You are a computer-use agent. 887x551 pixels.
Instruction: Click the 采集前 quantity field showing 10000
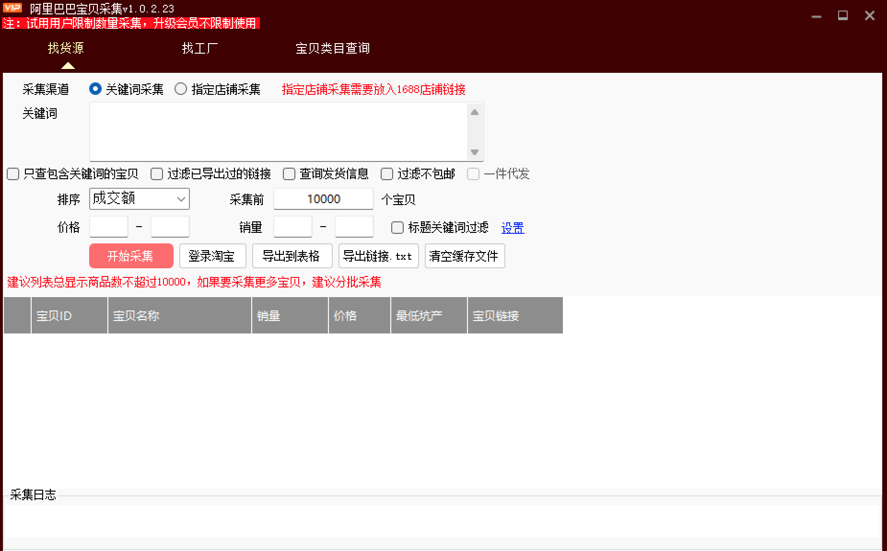[x=324, y=199]
